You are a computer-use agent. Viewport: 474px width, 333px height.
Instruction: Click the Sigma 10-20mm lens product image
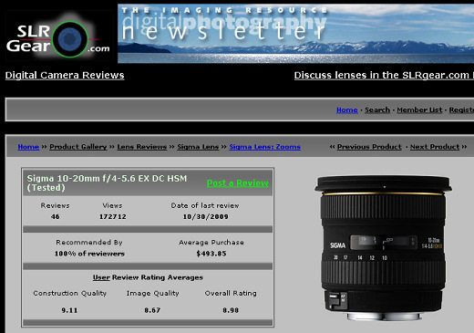pos(383,248)
